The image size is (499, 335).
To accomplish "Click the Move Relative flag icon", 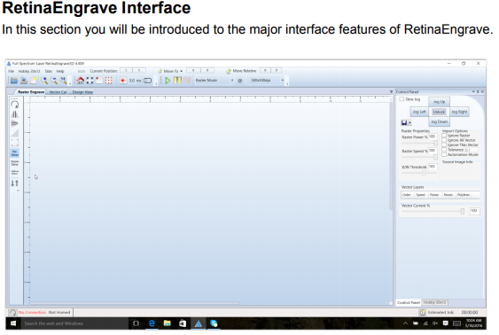I will click(x=229, y=71).
